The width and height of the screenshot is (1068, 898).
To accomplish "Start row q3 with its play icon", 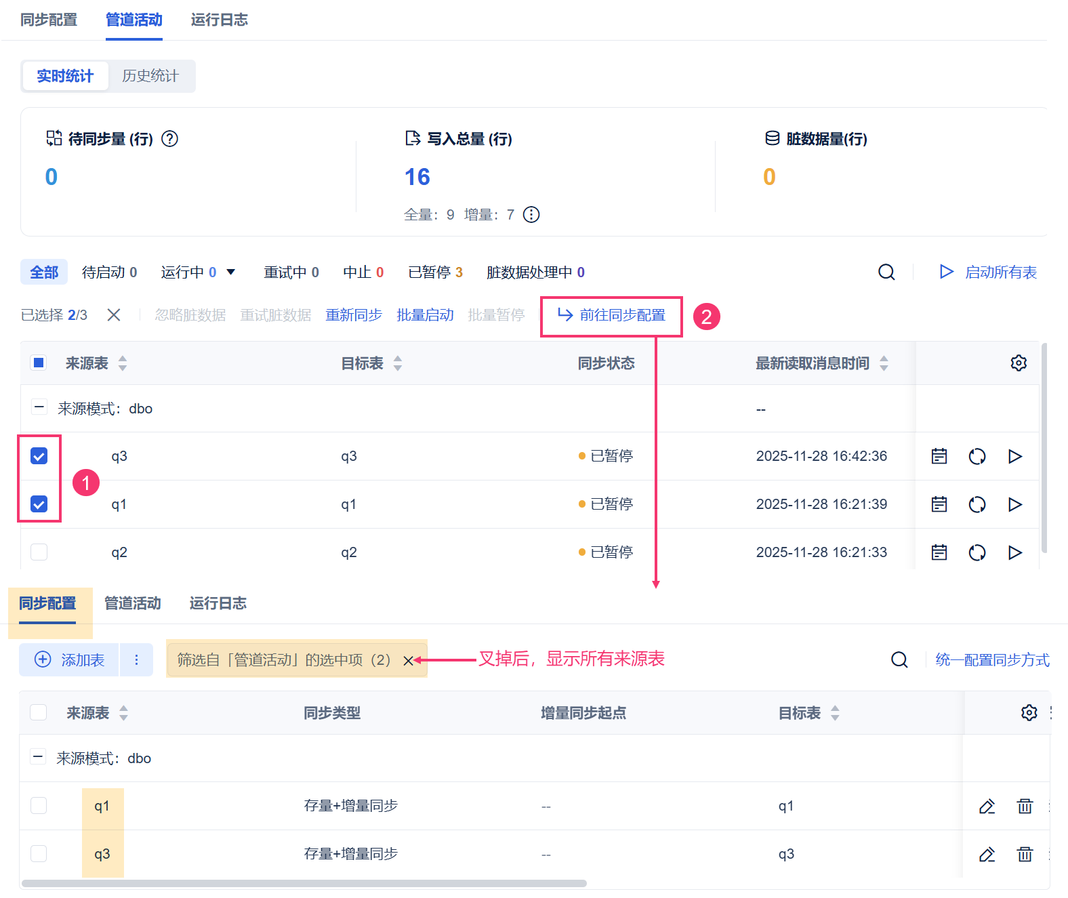I will [x=1015, y=456].
